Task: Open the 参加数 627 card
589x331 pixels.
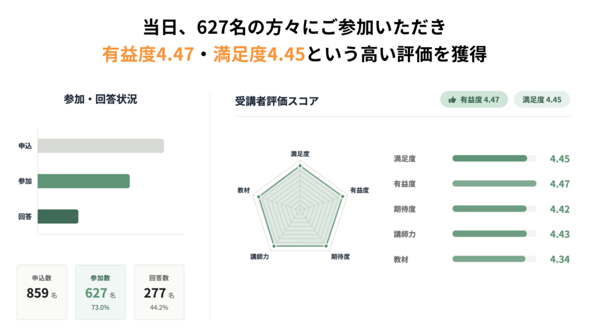Action: click(101, 292)
